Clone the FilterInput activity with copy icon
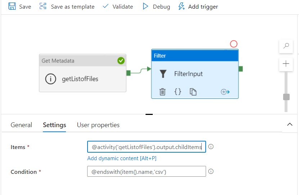This screenshot has height=195, width=299. click(193, 92)
